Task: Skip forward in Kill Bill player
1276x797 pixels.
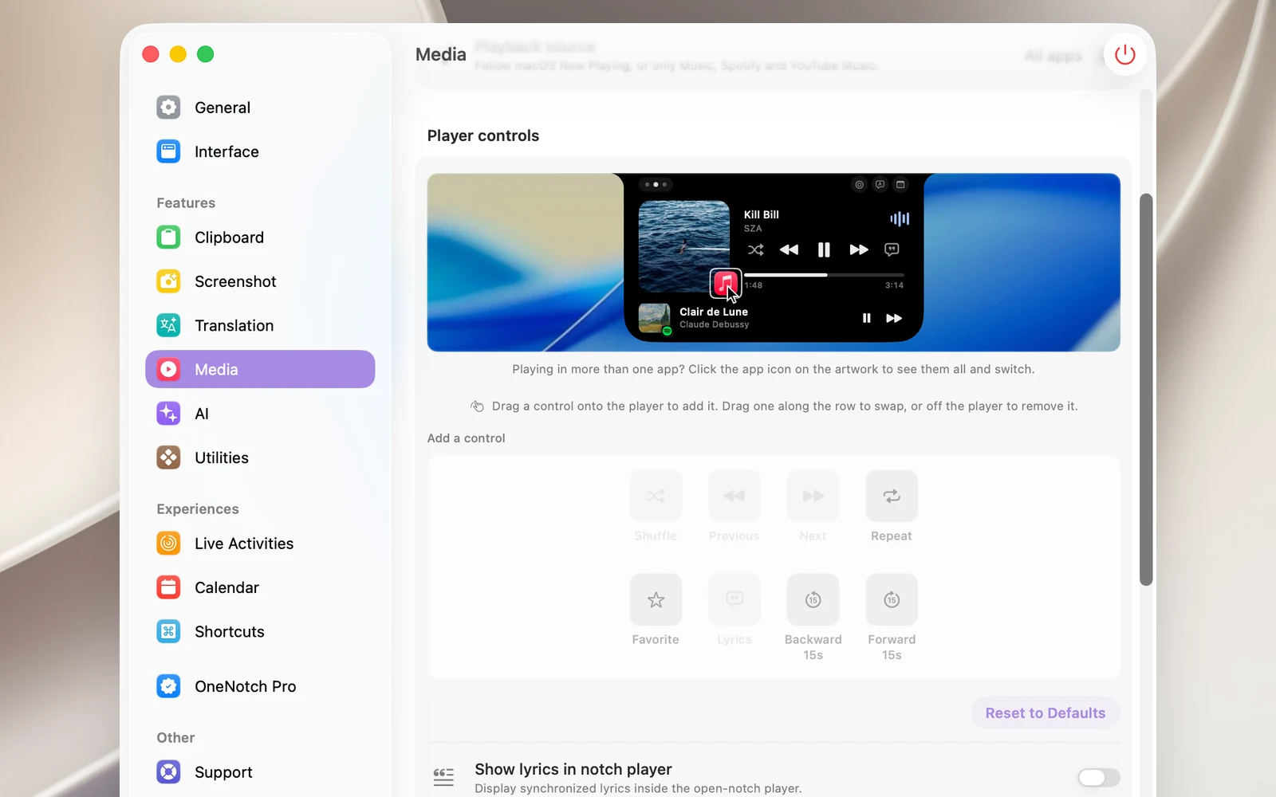Action: point(859,249)
